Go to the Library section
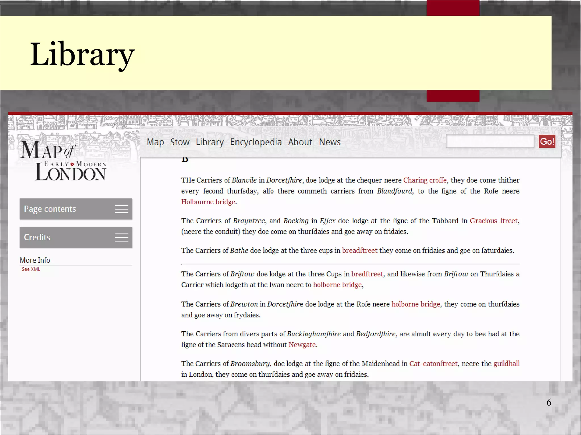 pos(210,142)
